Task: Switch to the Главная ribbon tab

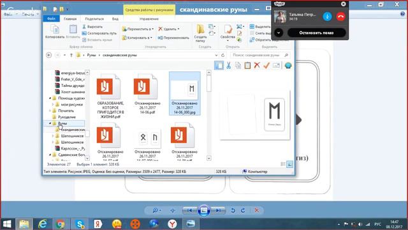Action: tap(70, 19)
